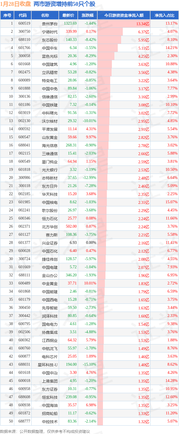Click the stock name 恒力石化
179x434 pixels.
pyautogui.click(x=50, y=219)
